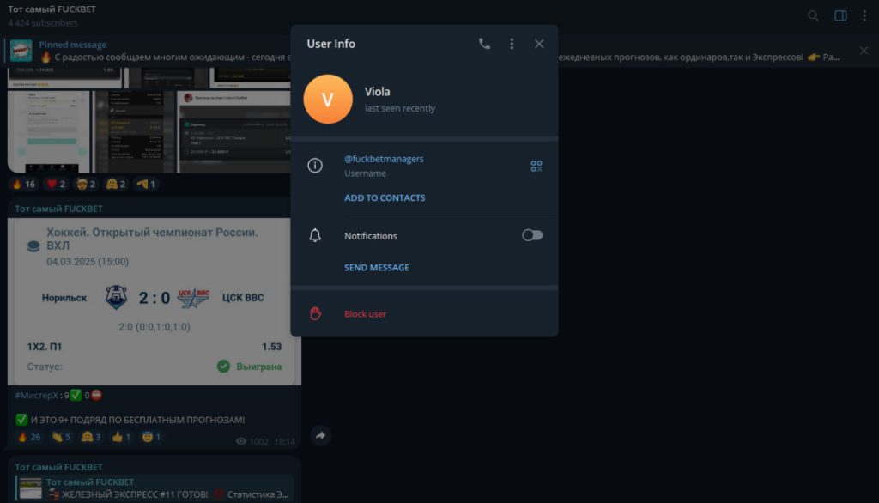Open the User Info more options menu
The image size is (879, 503).
(x=512, y=44)
